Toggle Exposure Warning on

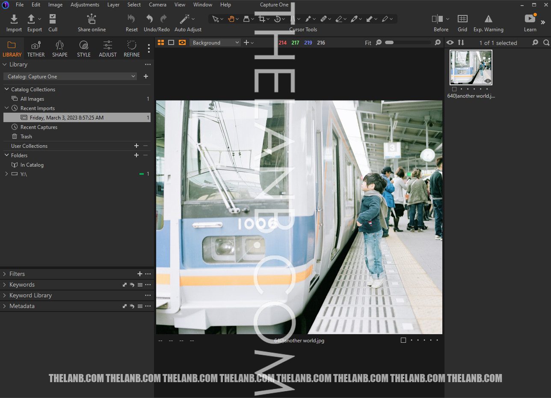click(x=488, y=19)
